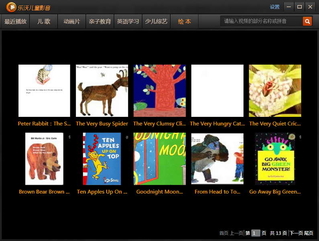The height and width of the screenshot is (241, 319).
Task: Click The Very Quiet Cricket title link
Action: click(x=275, y=124)
